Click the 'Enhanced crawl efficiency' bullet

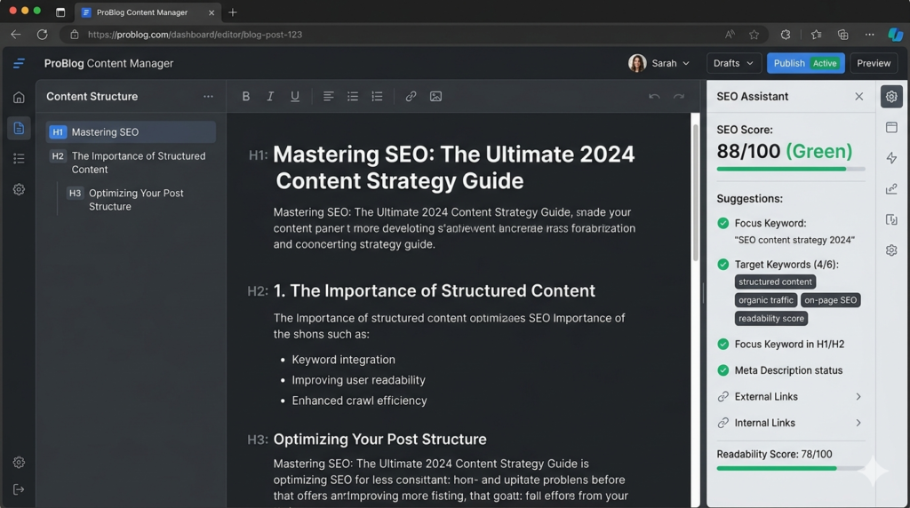pyautogui.click(x=359, y=401)
